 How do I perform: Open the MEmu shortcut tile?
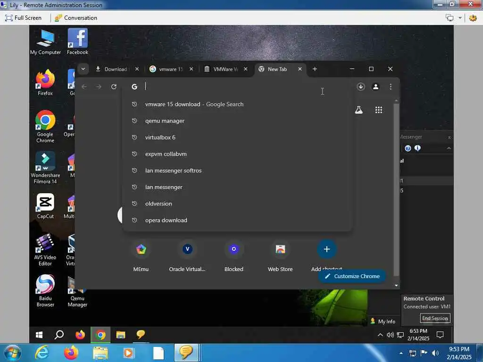click(x=141, y=256)
